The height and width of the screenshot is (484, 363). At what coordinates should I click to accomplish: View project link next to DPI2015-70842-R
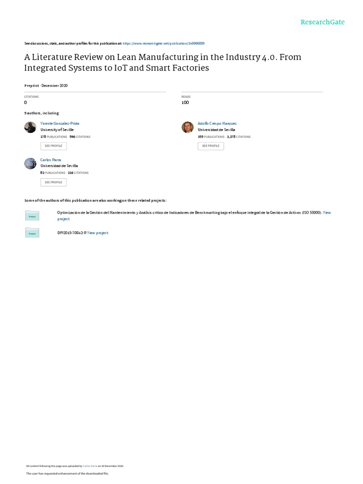[97, 233]
